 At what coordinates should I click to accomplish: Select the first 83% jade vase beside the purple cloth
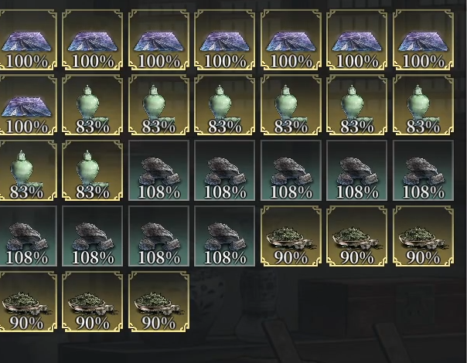point(92,105)
